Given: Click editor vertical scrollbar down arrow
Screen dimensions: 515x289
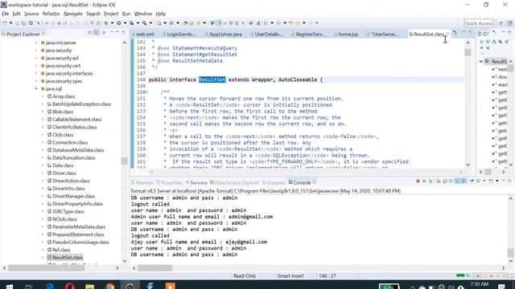Looking at the screenshot, I should tap(468, 165).
